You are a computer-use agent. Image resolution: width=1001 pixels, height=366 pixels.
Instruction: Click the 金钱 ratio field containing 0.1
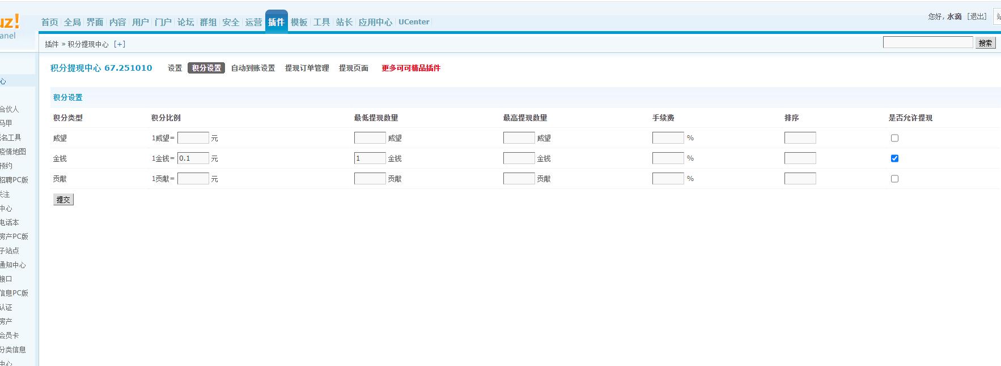[x=193, y=158]
